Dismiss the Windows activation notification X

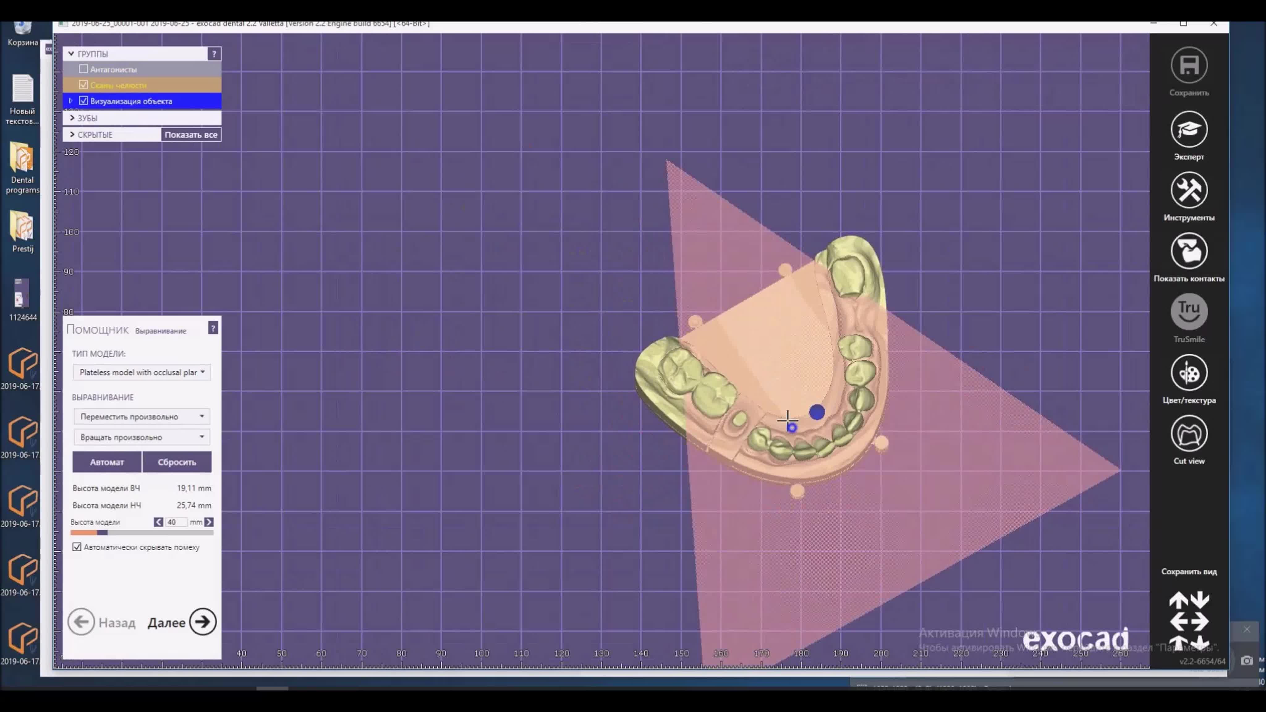pos(1246,629)
